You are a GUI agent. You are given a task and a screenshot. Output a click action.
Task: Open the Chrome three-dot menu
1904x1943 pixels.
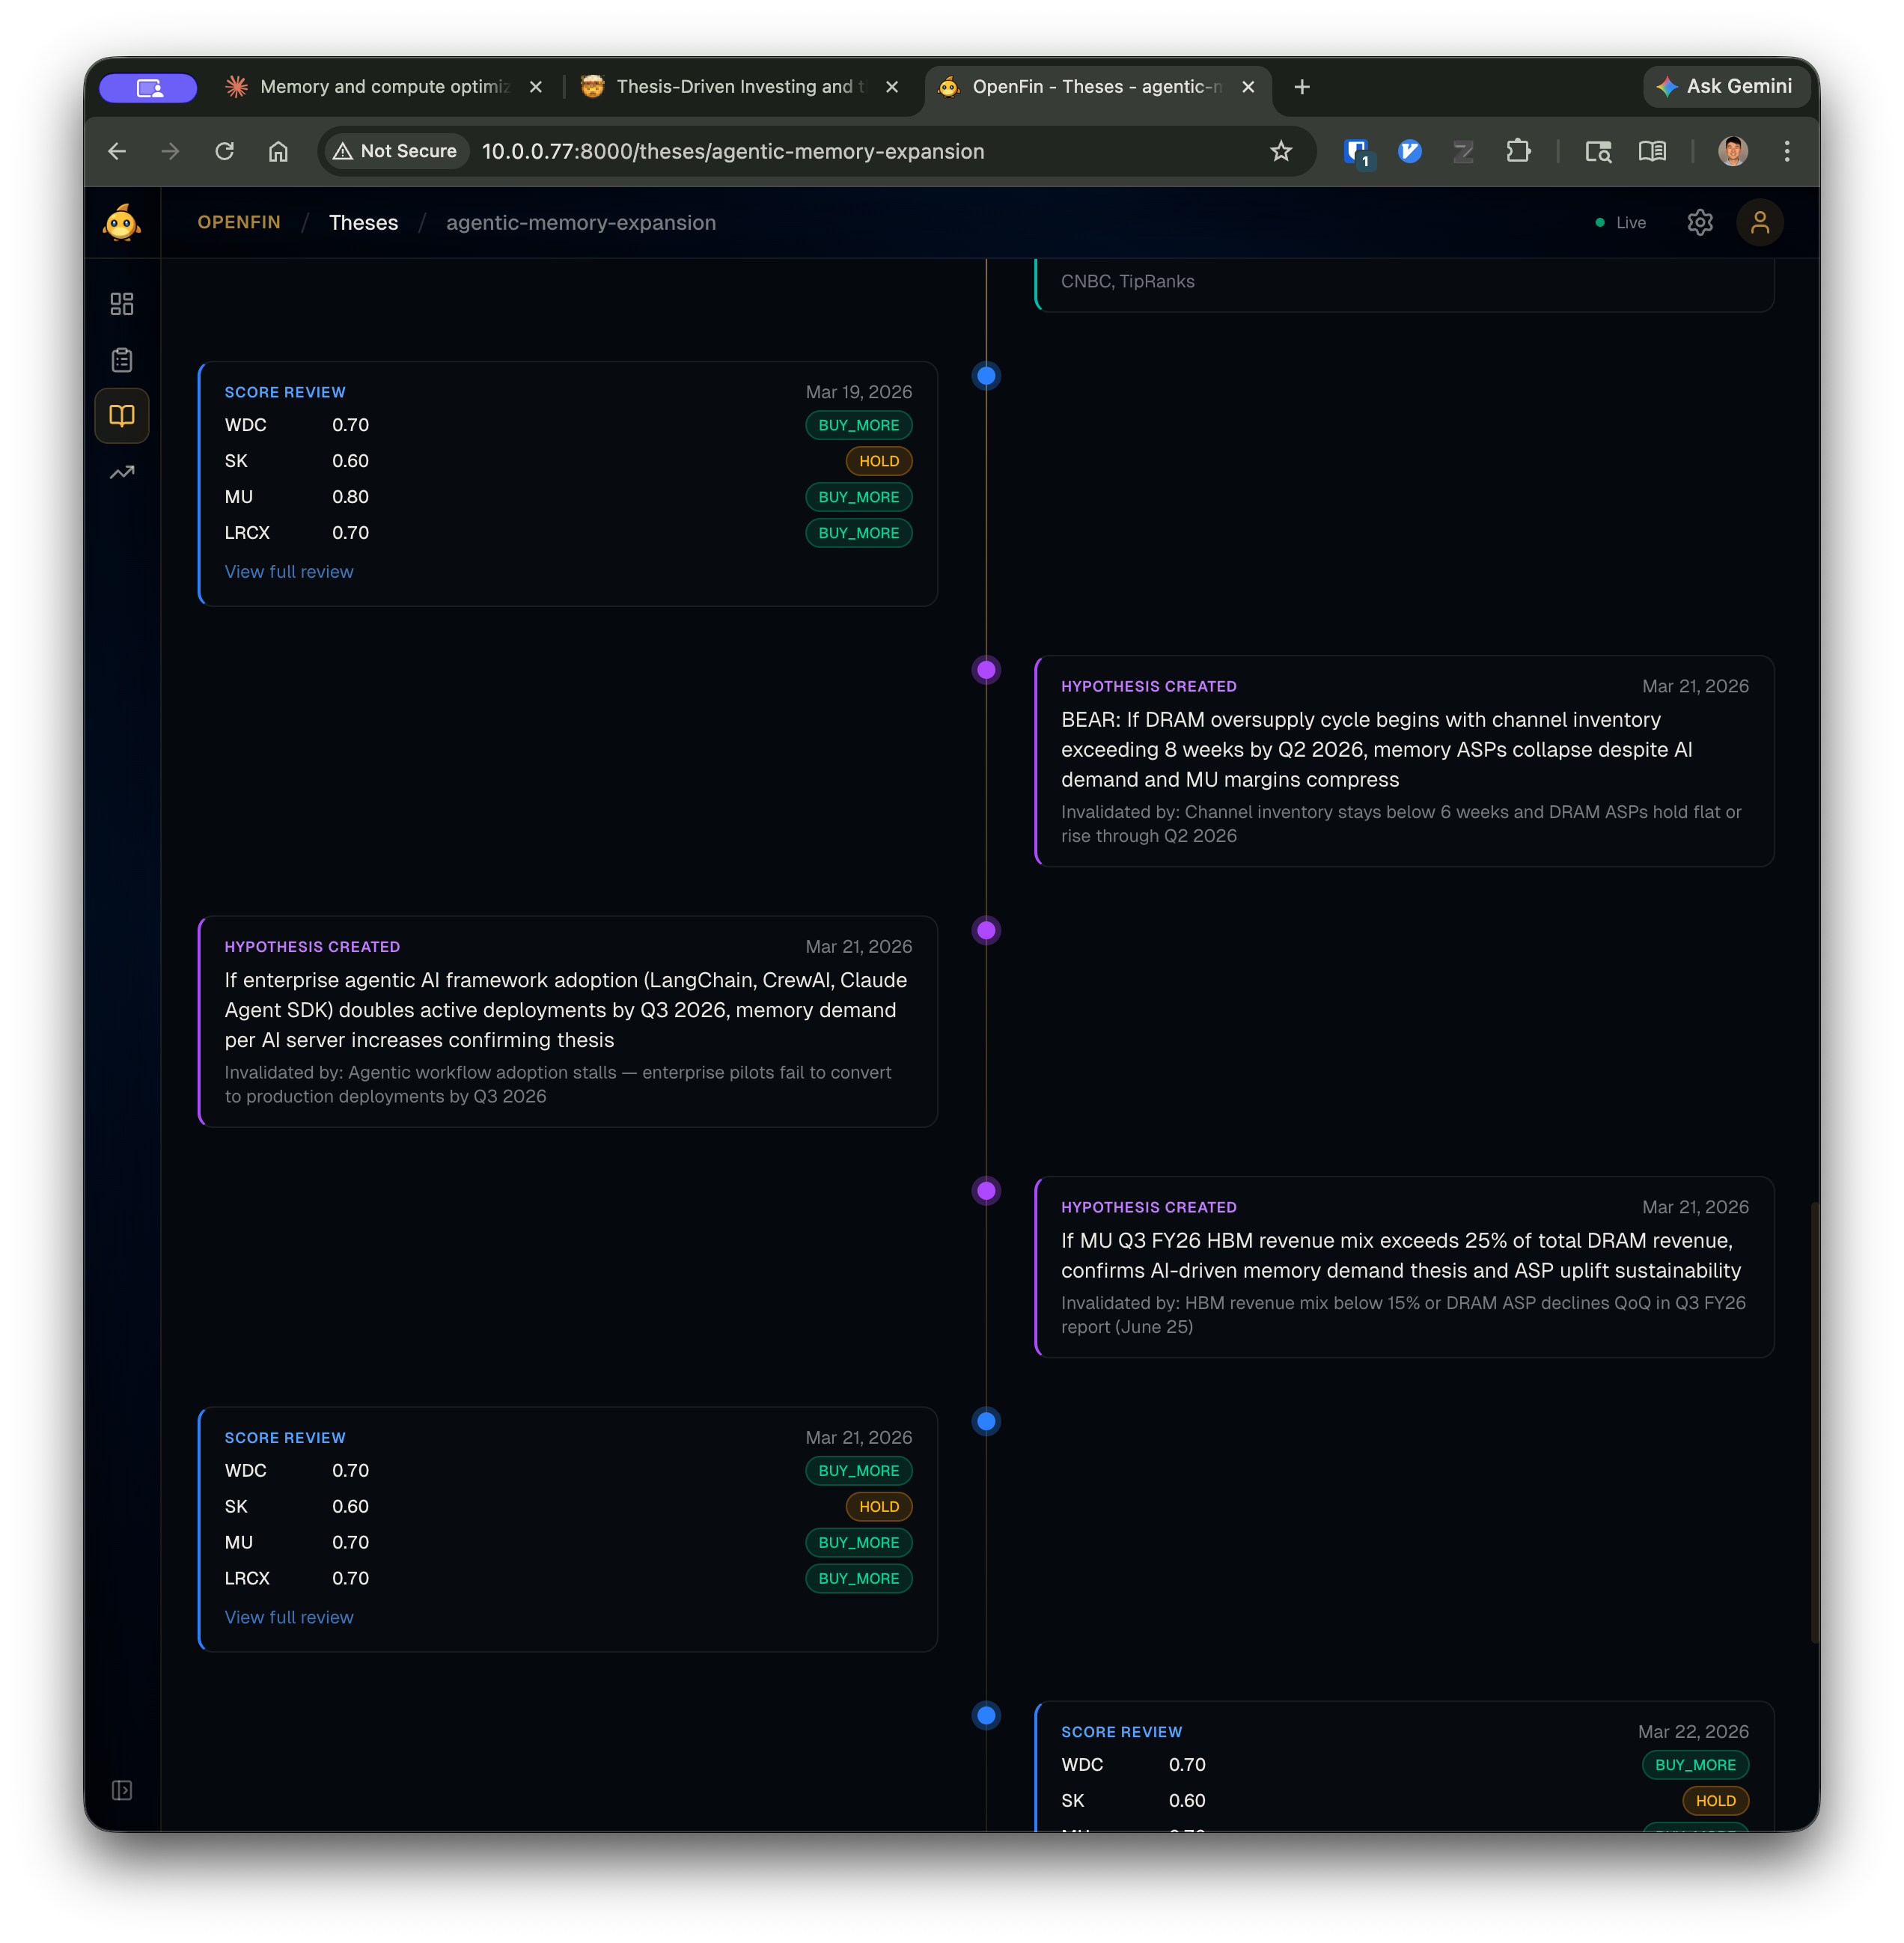tap(1788, 151)
